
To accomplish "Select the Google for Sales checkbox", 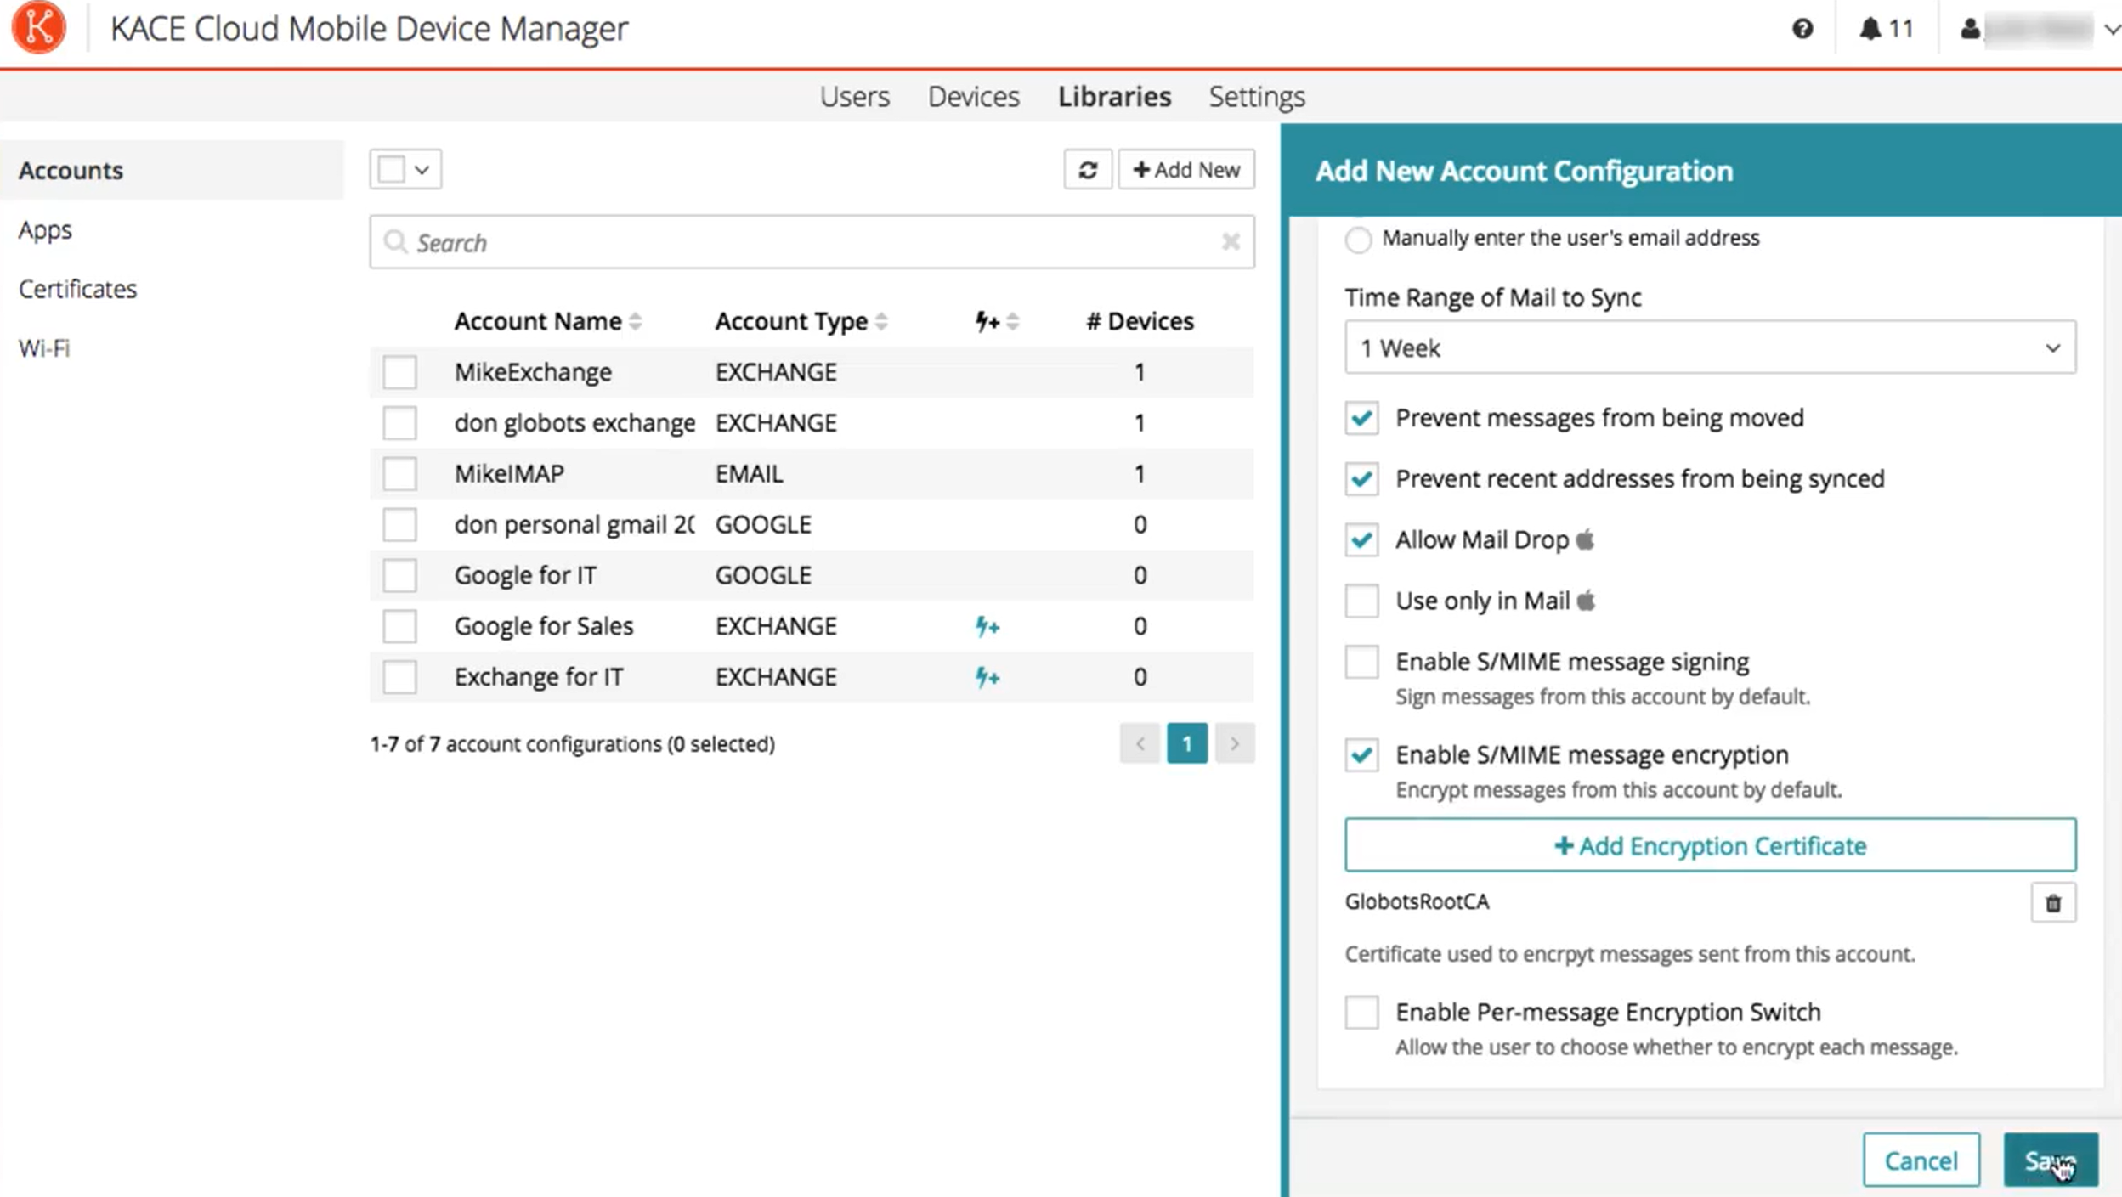I will tap(399, 627).
